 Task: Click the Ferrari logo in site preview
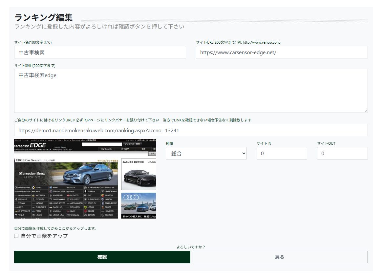[85, 191]
